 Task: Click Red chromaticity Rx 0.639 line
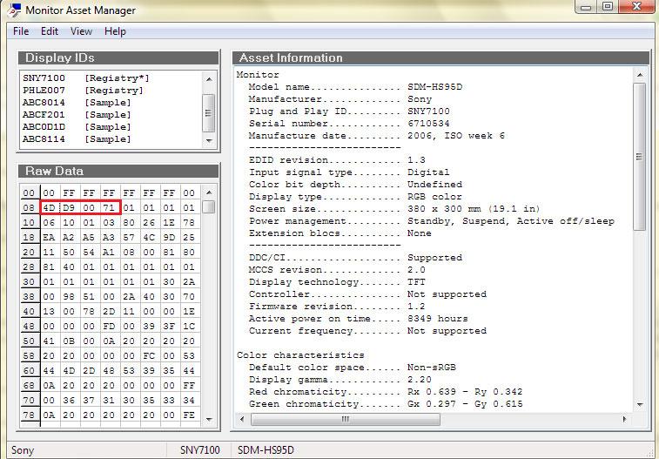(x=386, y=392)
